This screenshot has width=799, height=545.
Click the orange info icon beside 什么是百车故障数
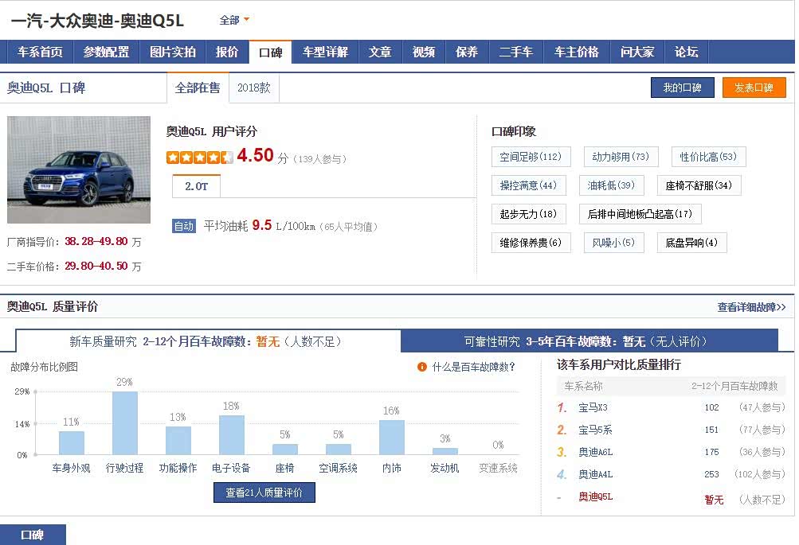pos(422,367)
